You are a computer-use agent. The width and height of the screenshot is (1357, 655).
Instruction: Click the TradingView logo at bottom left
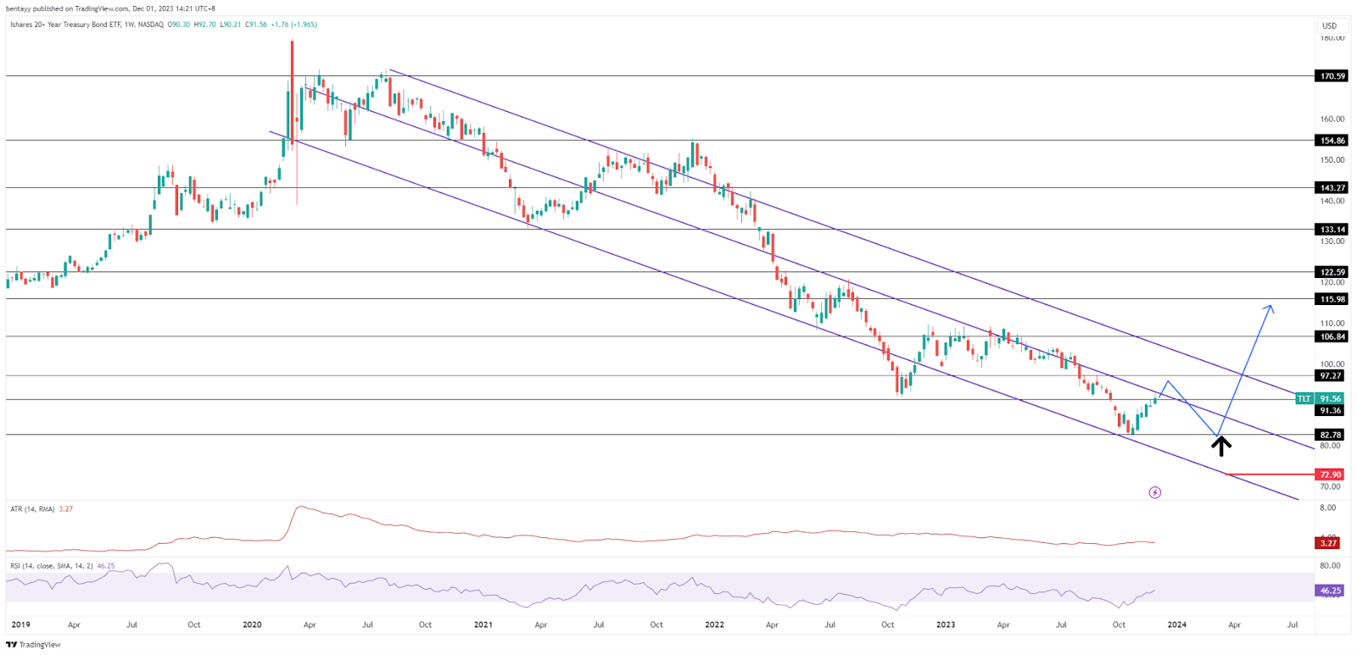click(x=34, y=645)
